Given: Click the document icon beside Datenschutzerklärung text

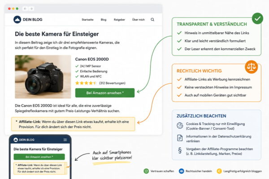Looking at the screenshot, I should point(180,138).
